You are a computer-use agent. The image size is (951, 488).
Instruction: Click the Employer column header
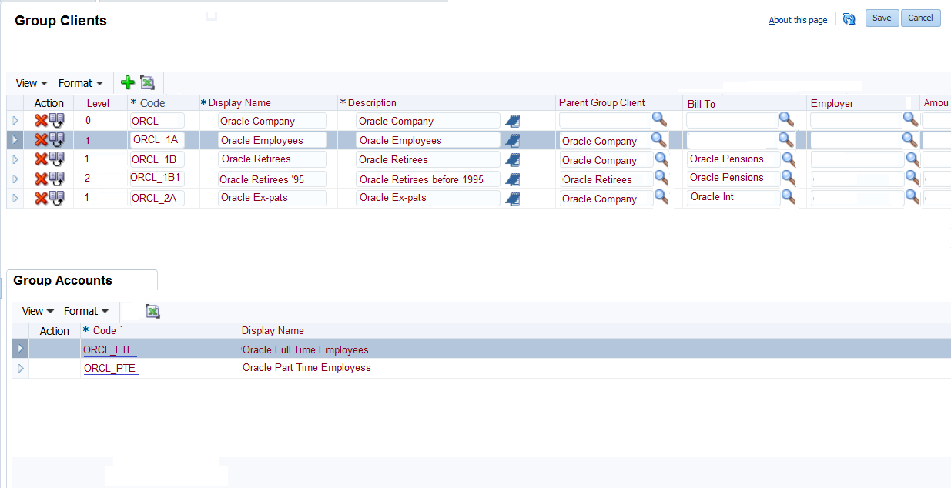(832, 103)
